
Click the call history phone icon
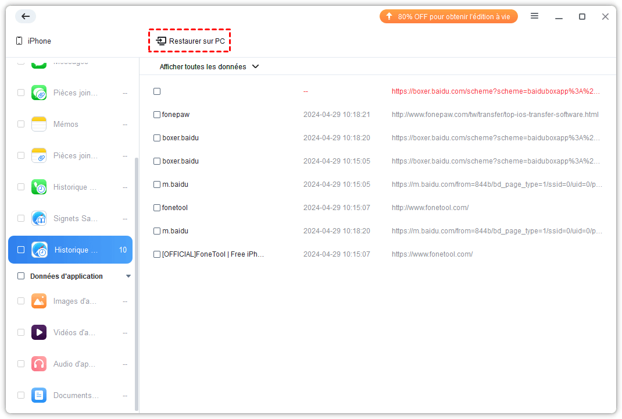pos(39,187)
